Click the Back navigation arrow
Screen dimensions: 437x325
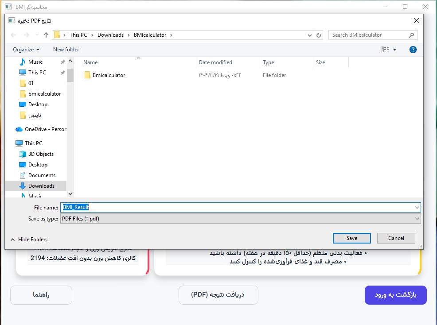coord(13,35)
